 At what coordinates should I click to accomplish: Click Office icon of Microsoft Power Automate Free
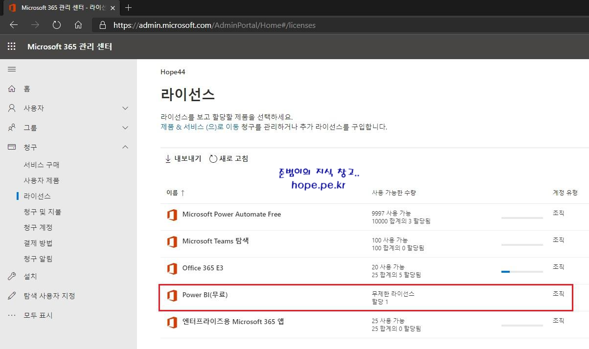(x=172, y=215)
